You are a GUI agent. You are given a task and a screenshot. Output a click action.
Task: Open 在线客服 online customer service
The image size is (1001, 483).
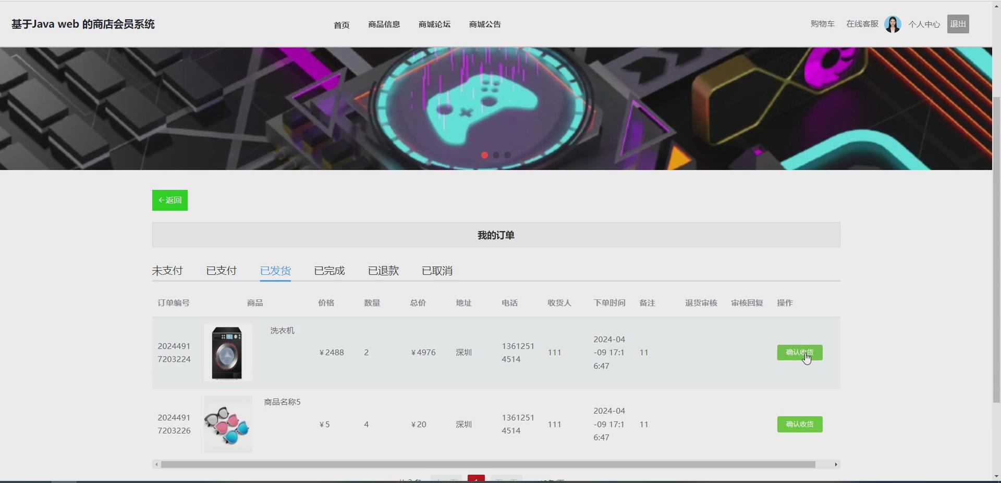point(861,24)
